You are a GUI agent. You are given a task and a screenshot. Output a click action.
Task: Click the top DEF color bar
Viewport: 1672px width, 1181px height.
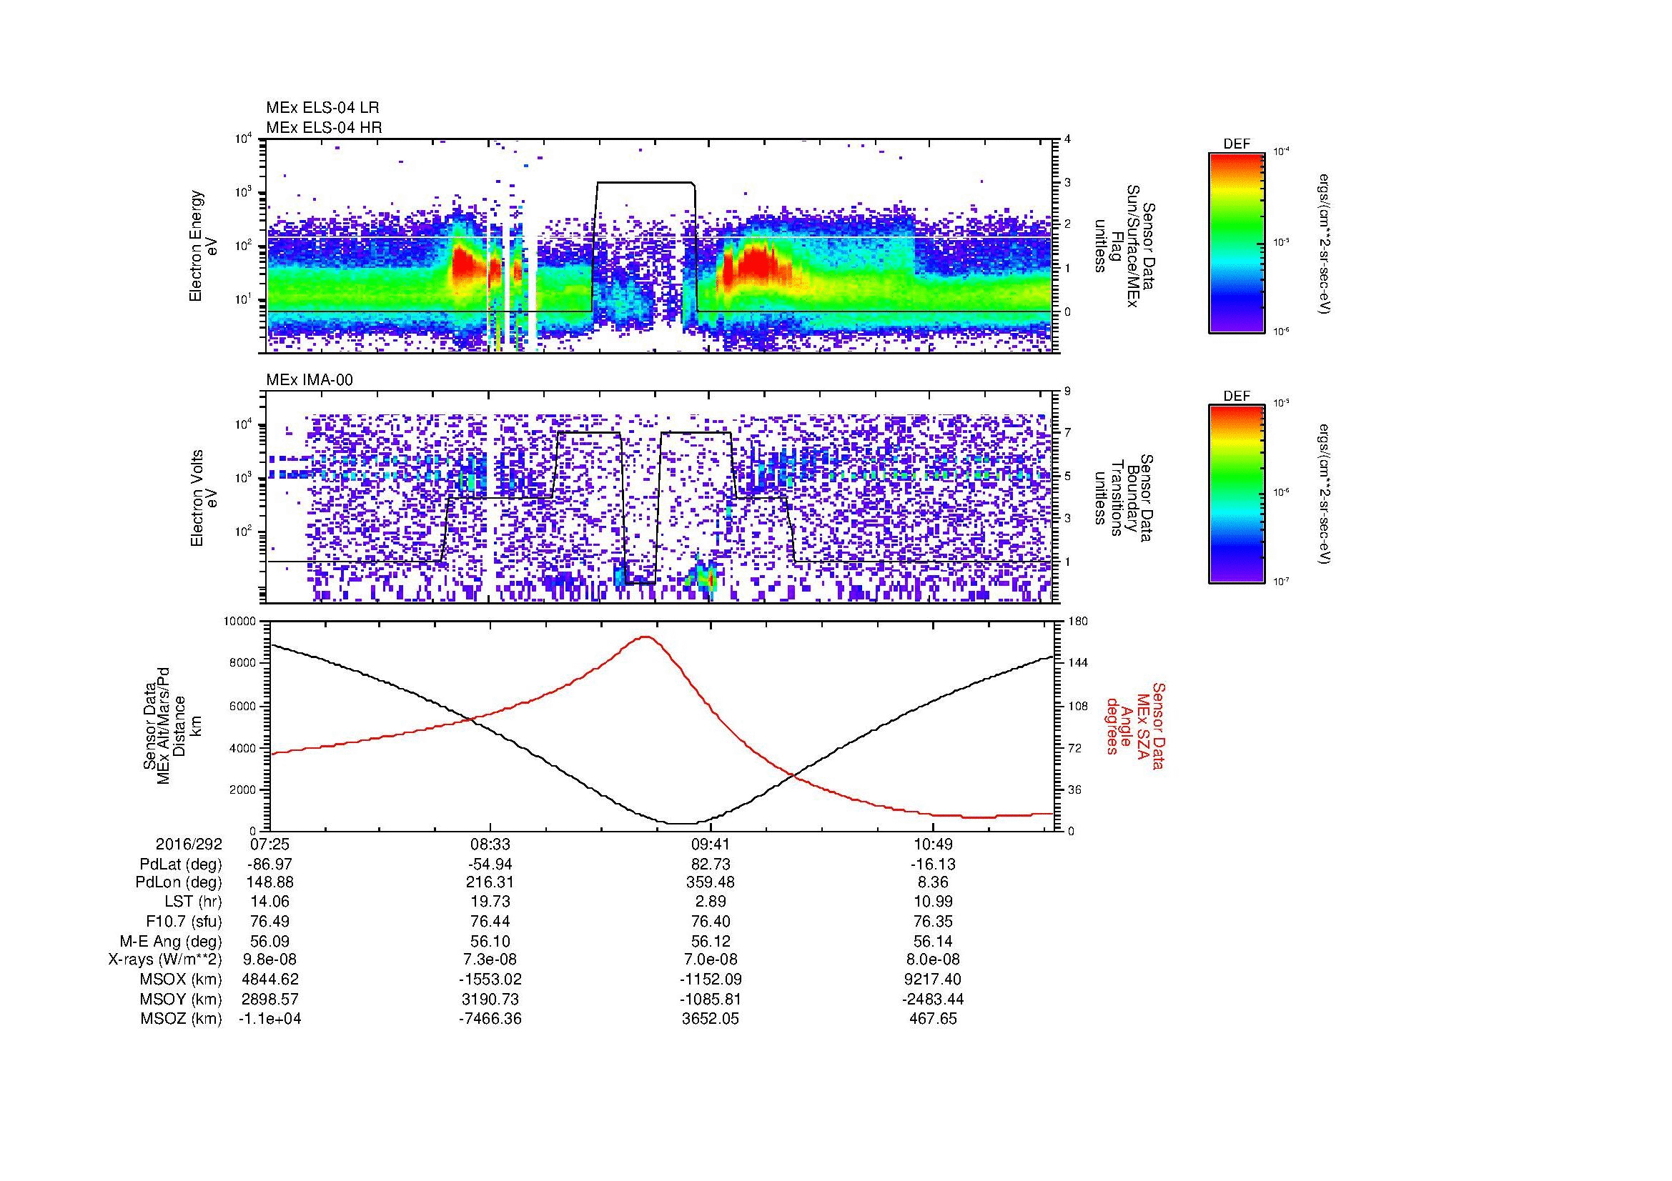pos(1236,242)
